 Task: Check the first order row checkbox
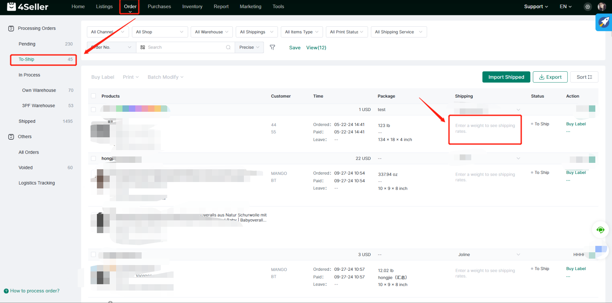94,110
